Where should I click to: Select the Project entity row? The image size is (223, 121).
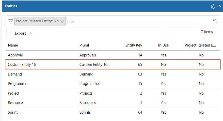pos(113,93)
